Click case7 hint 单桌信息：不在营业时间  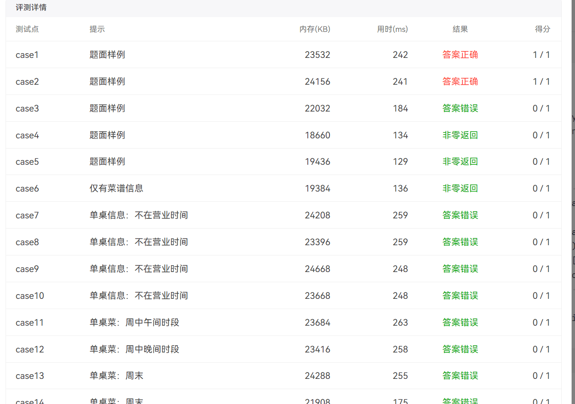pyautogui.click(x=139, y=215)
